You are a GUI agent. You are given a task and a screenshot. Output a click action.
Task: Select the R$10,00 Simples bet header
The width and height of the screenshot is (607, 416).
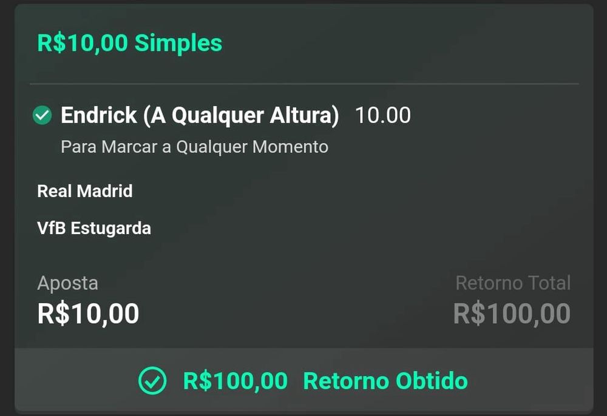click(130, 42)
